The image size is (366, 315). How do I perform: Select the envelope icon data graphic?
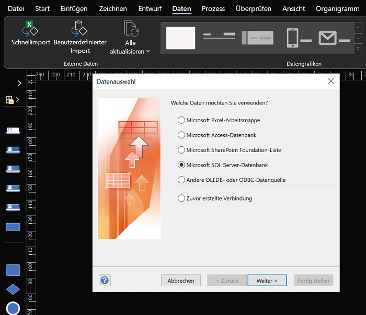pyautogui.click(x=334, y=38)
